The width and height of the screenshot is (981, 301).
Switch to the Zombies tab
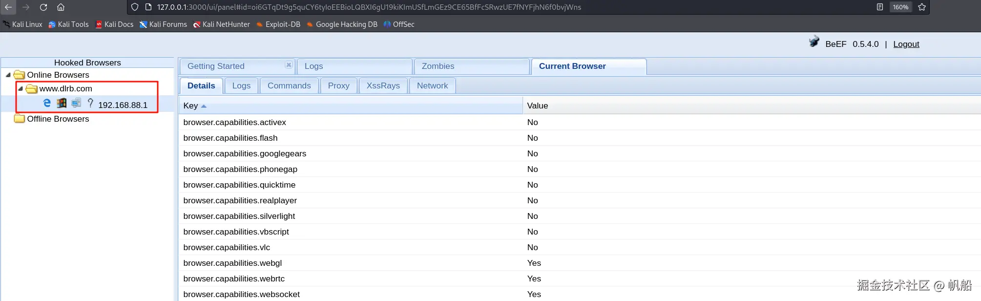[x=438, y=66]
